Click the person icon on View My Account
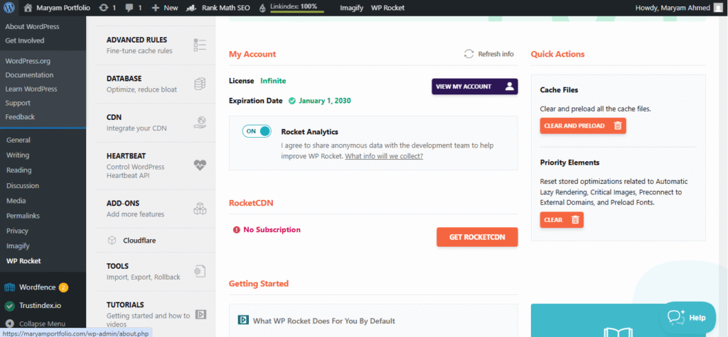 (x=509, y=87)
